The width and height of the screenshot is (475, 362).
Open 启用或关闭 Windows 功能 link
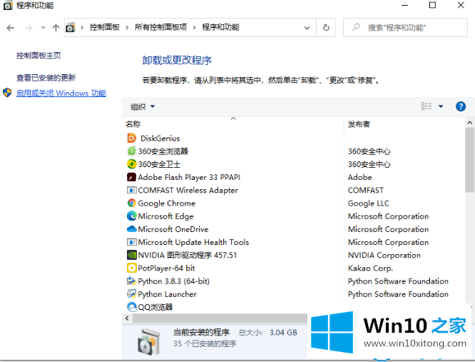click(x=61, y=93)
